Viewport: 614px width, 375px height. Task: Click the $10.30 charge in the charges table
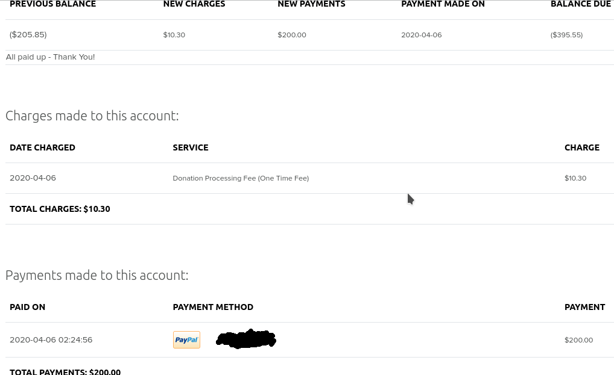tap(575, 178)
